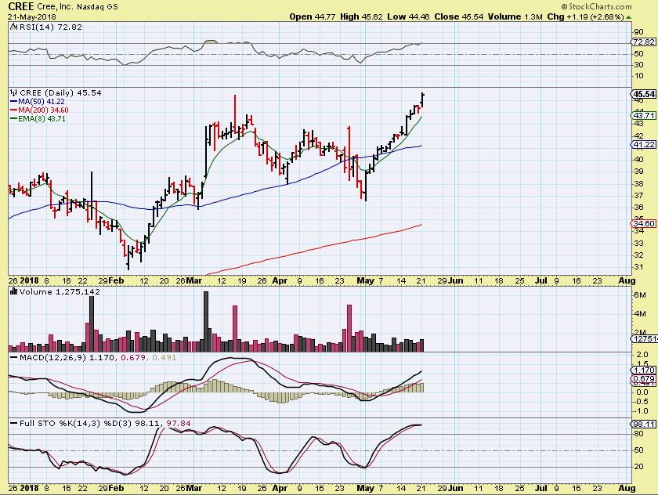The width and height of the screenshot is (658, 495).
Task: Click the 41.22 MA(50) price tag
Action: tap(644, 144)
